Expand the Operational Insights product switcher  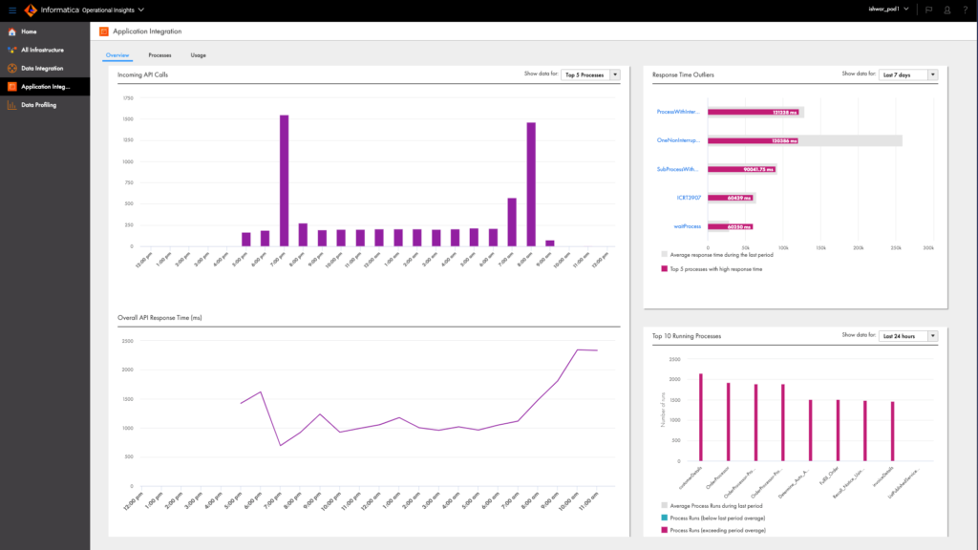coord(141,11)
